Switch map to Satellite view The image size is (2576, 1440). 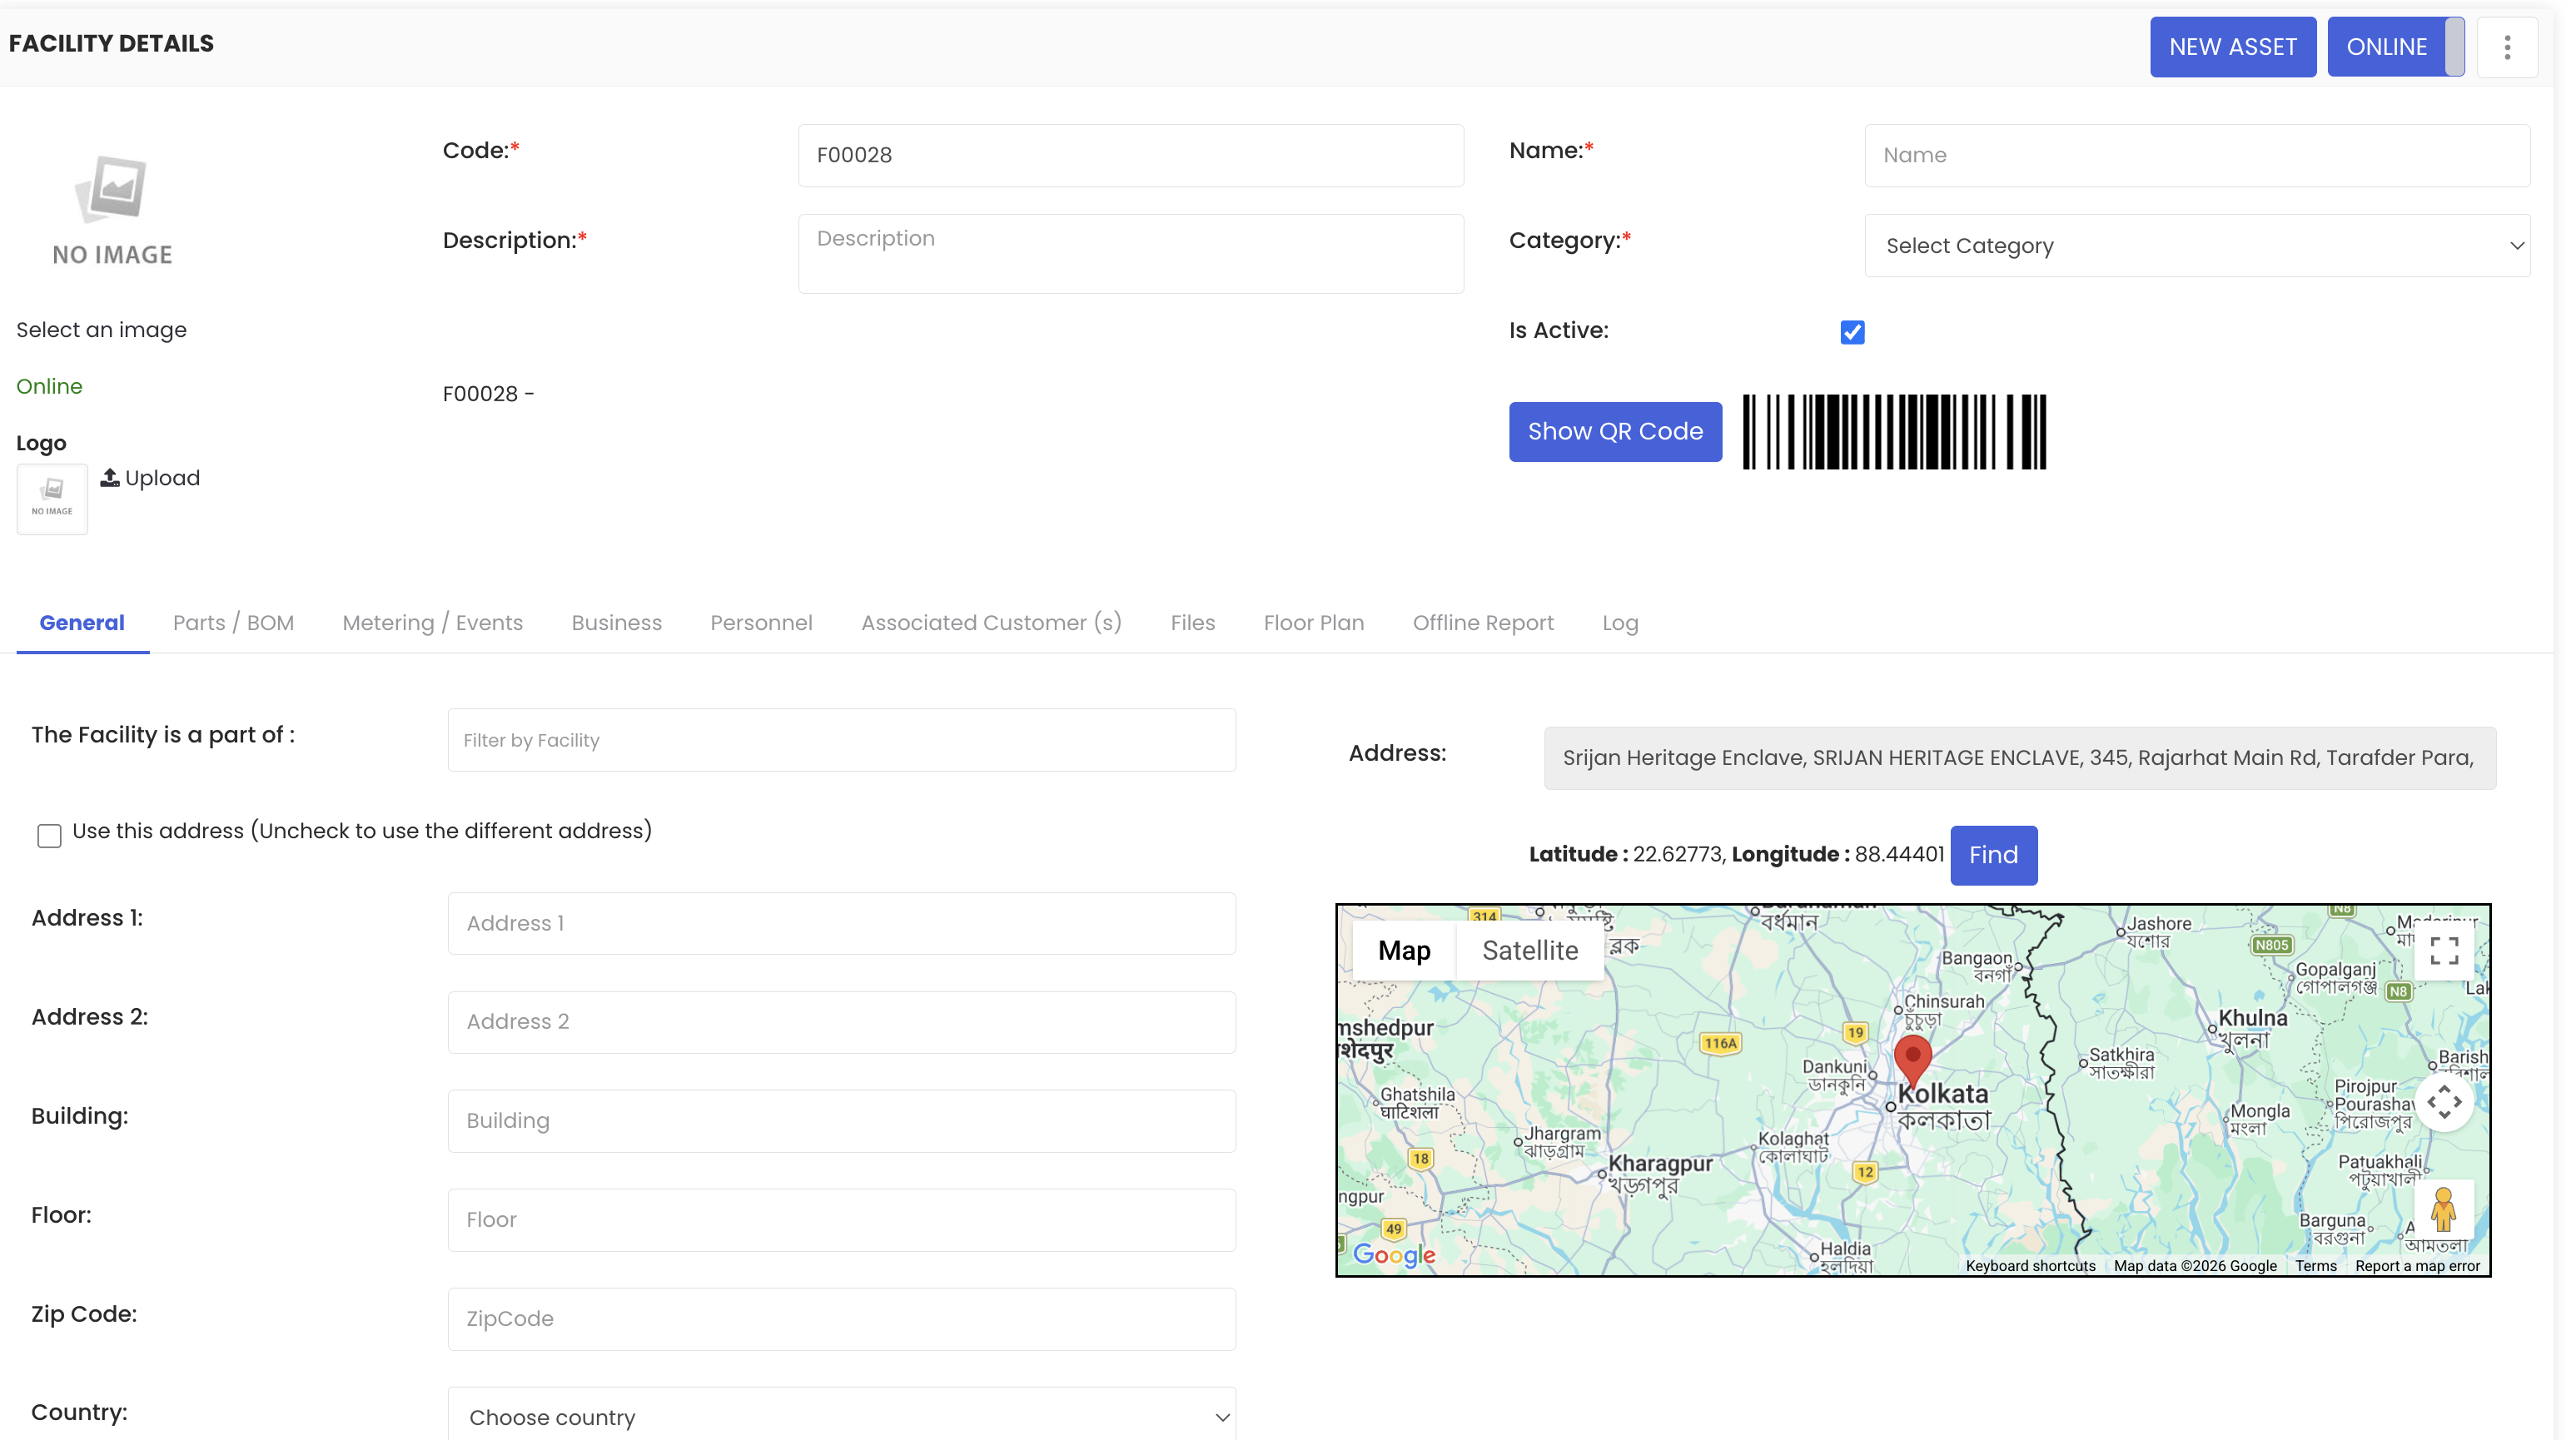[x=1529, y=951]
